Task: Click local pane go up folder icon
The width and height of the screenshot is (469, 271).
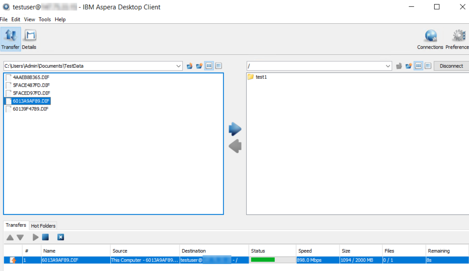Action: [x=190, y=66]
